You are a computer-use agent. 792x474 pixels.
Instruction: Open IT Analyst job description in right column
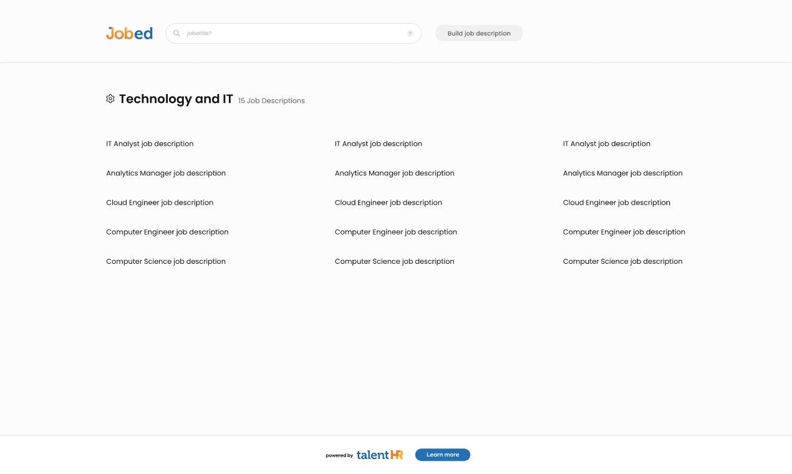pyautogui.click(x=606, y=144)
